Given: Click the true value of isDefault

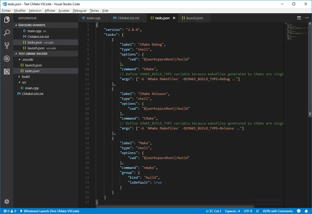Looking at the screenshot, I should pyautogui.click(x=158, y=182).
